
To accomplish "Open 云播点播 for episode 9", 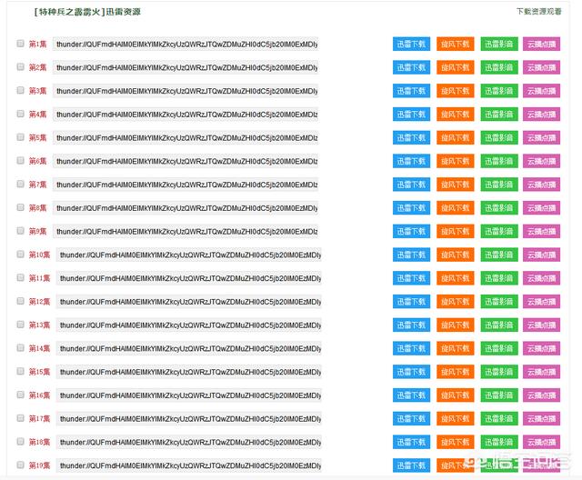I will pos(542,231).
